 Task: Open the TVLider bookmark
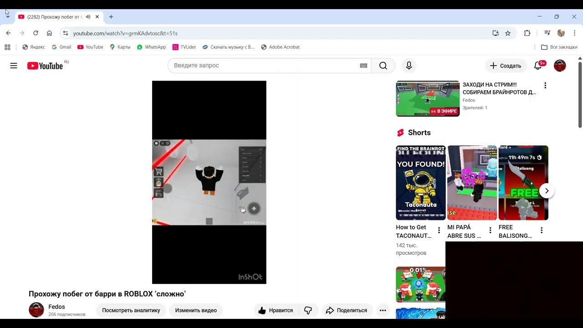pyautogui.click(x=184, y=47)
